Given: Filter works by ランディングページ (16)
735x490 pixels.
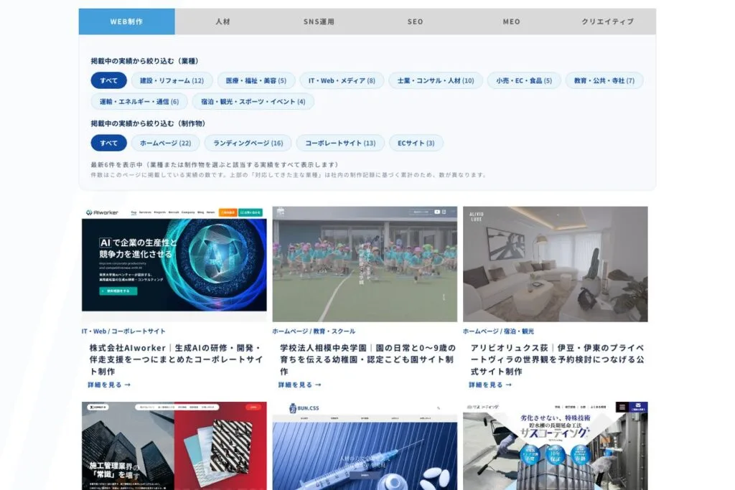Looking at the screenshot, I should [x=248, y=143].
